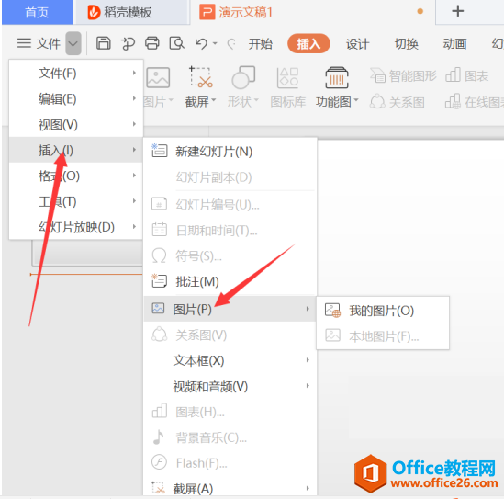Open the 切换 ribbon tab
The height and width of the screenshot is (499, 504).
(x=407, y=43)
